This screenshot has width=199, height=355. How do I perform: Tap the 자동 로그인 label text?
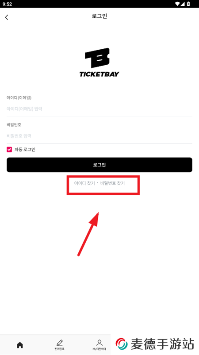tap(25, 150)
